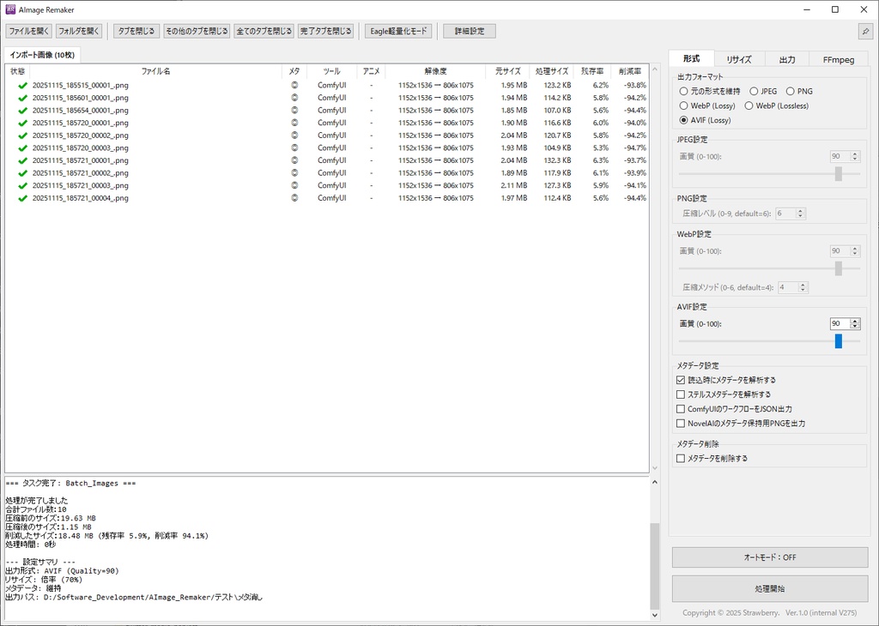Click the AVIF quality slider
879x626 pixels.
840,340
